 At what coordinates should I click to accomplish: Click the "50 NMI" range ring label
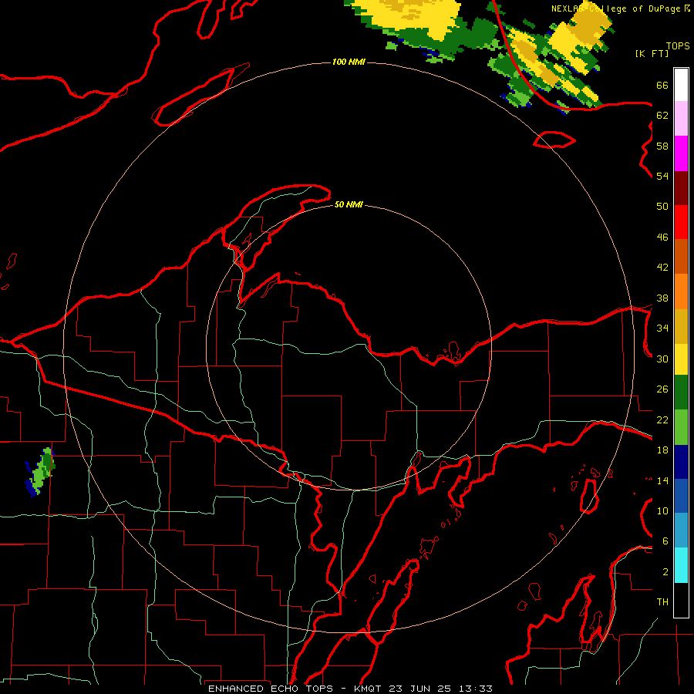349,204
